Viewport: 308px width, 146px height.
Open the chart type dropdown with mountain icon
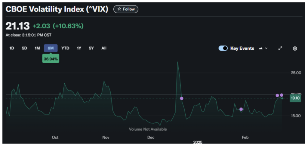tap(263, 48)
